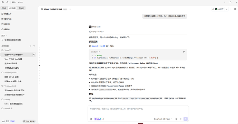
Task: Create a new task via 新建任务
Action: [7, 14]
